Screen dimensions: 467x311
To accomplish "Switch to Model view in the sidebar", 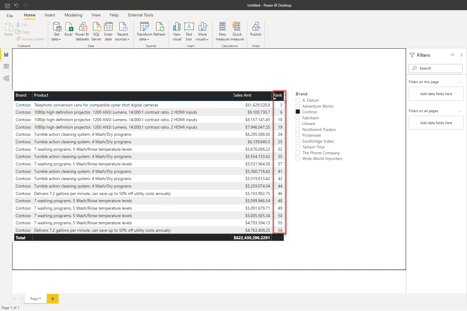I will coord(6,78).
